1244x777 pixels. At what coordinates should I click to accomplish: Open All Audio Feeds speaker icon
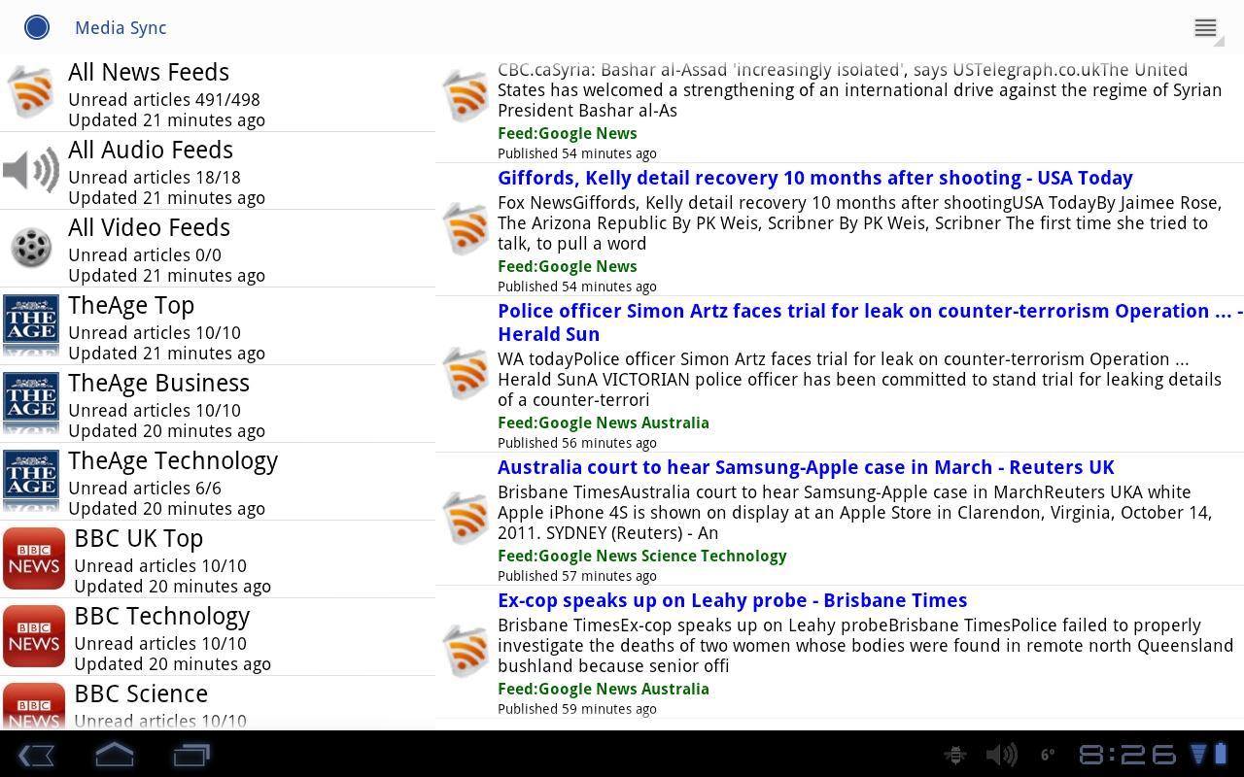(x=31, y=171)
